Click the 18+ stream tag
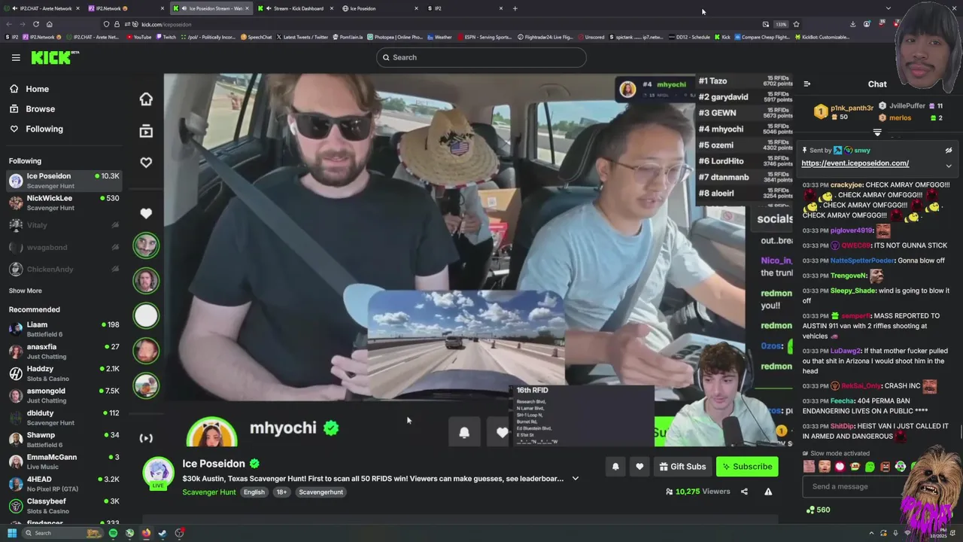The image size is (963, 542). click(x=281, y=492)
